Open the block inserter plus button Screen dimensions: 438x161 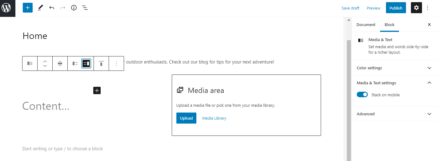tap(27, 8)
